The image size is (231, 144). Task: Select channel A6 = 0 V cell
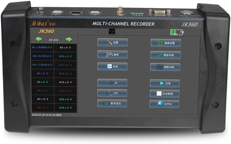click(43, 90)
